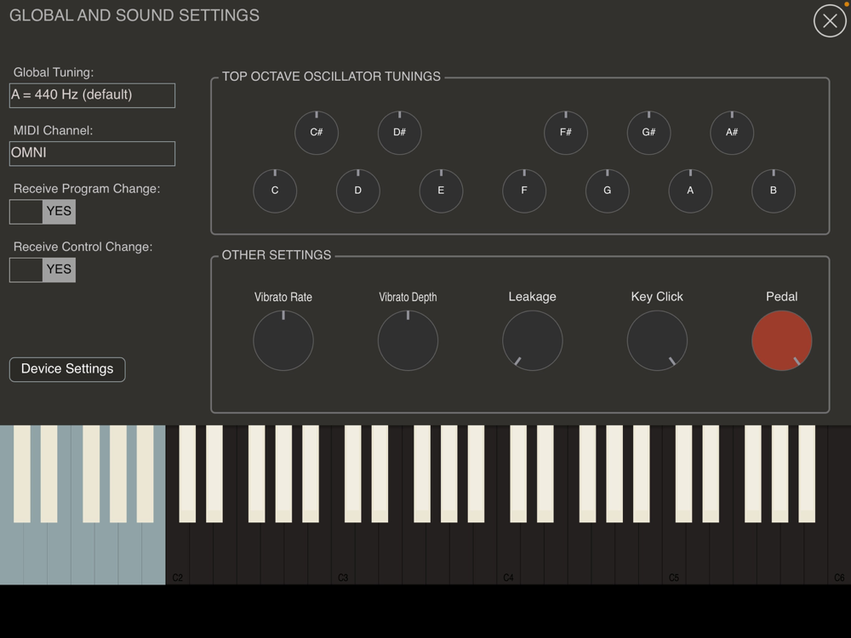851x638 pixels.
Task: Play the C4 white key on keyboard
Action: pyautogui.click(x=509, y=554)
